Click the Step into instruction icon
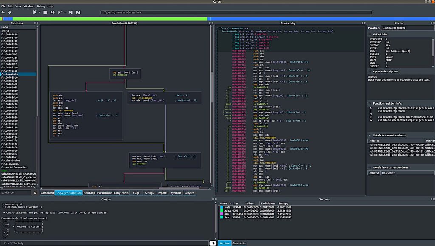 click(x=71, y=12)
